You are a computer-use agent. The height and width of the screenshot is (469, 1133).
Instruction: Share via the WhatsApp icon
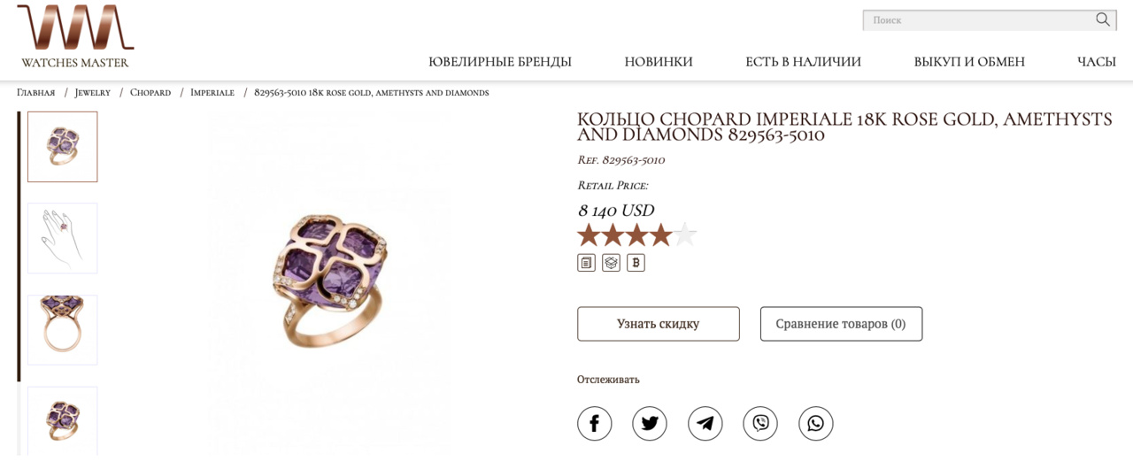point(816,423)
